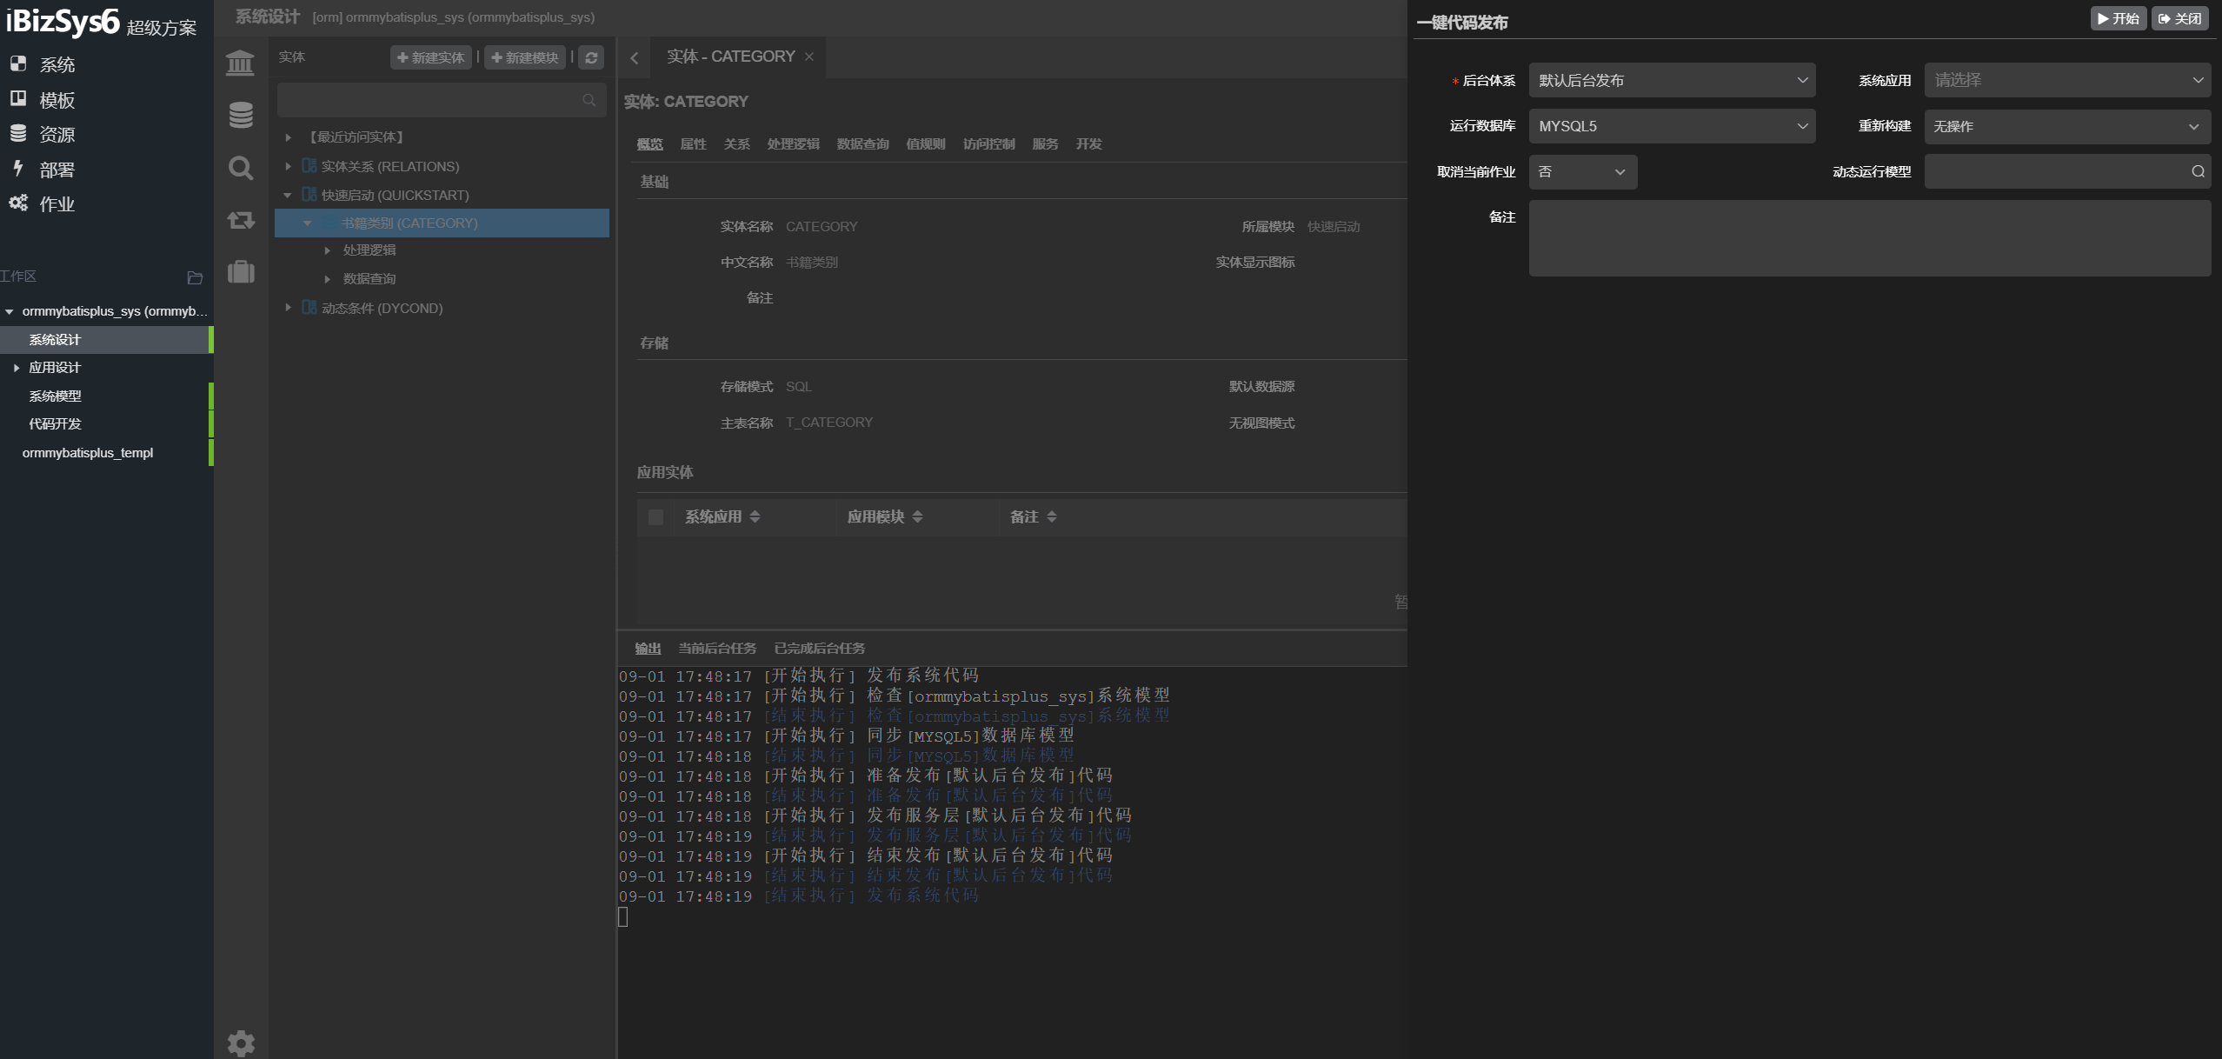2222x1059 pixels.
Task: Collapse ormmybatisplus_sys workspace node
Action: point(10,311)
